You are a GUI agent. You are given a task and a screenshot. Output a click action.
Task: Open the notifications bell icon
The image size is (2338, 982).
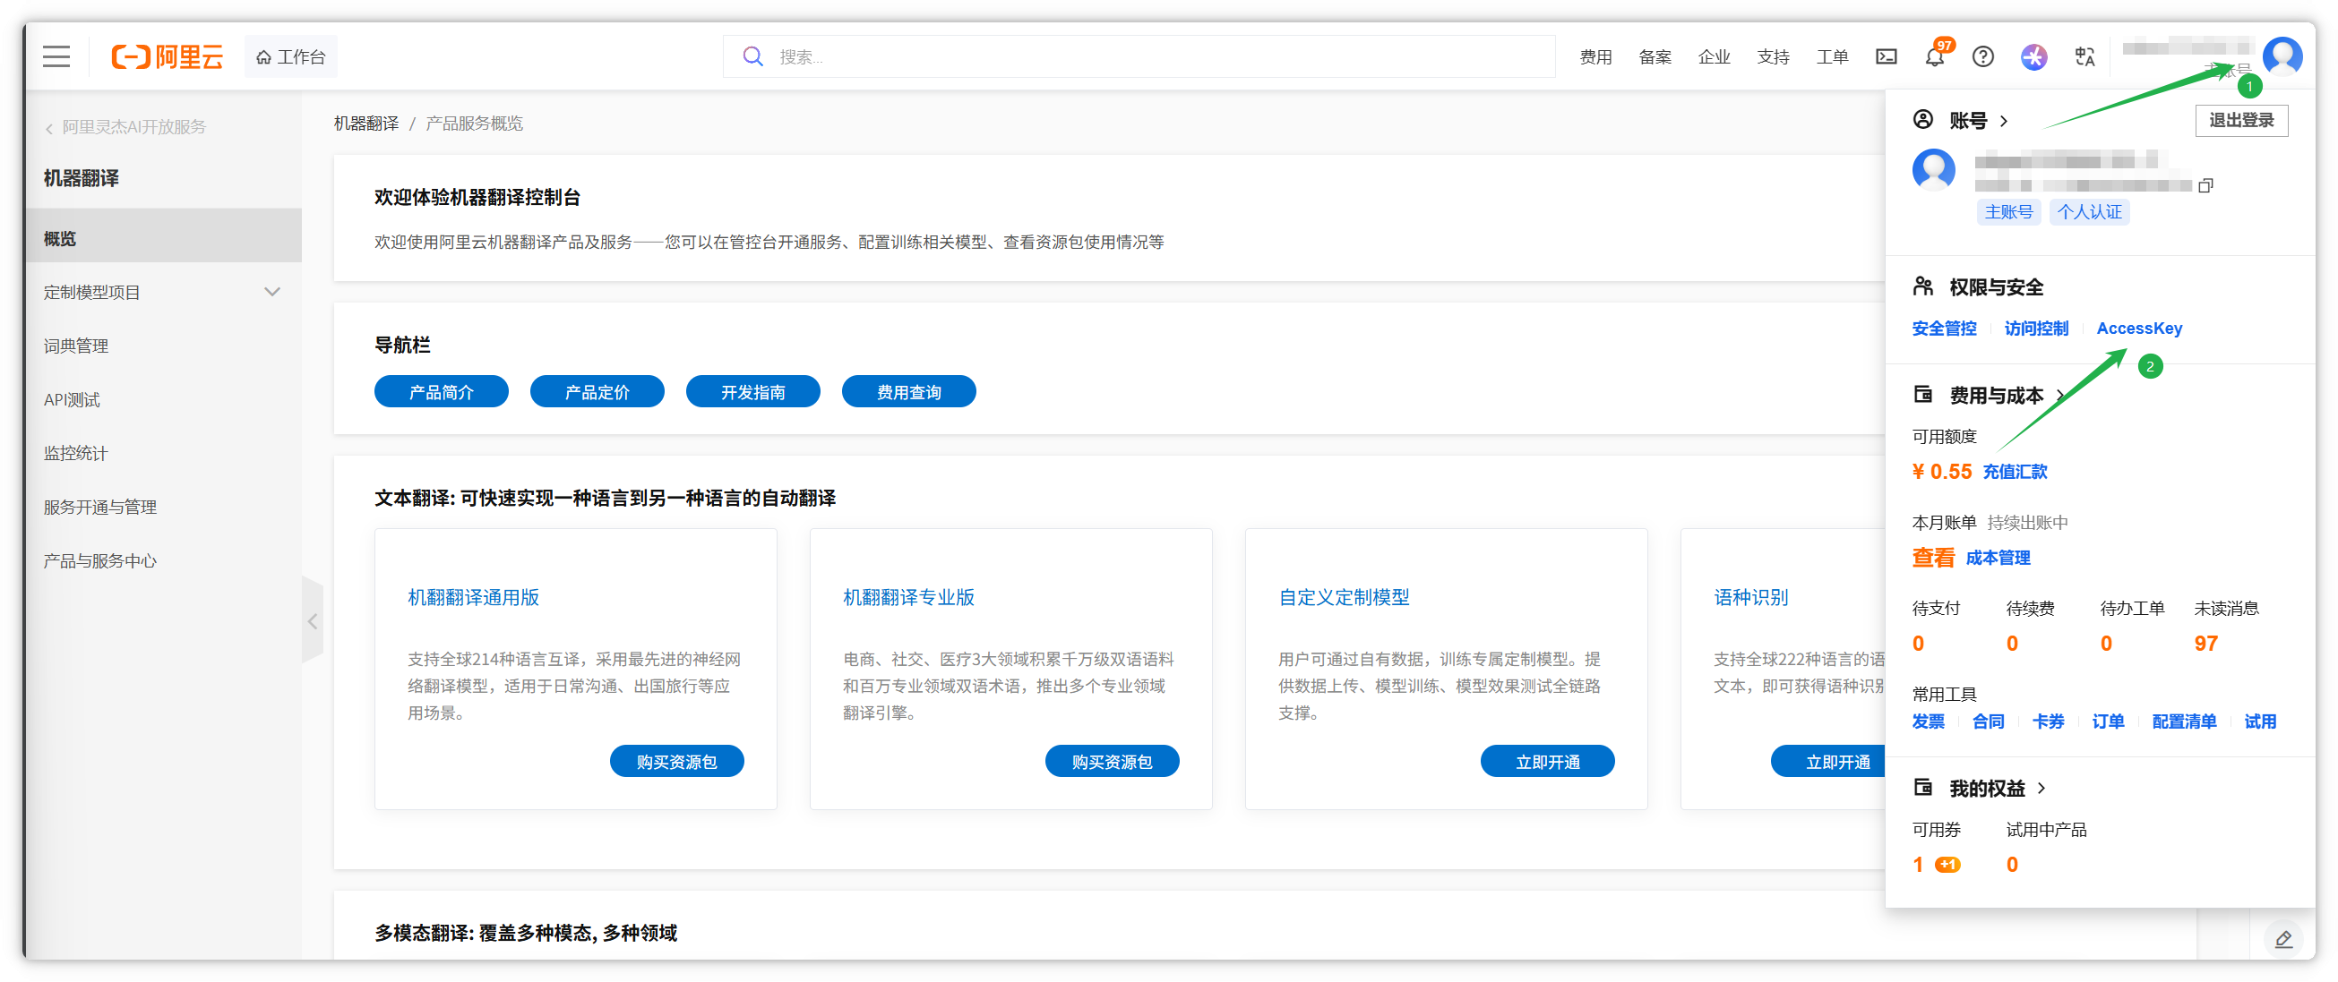click(x=1934, y=57)
